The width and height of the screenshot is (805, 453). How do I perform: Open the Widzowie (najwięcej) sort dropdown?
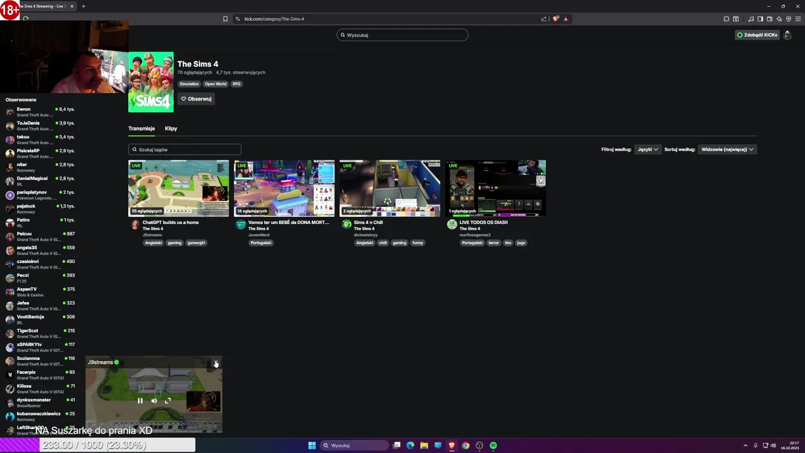(727, 150)
